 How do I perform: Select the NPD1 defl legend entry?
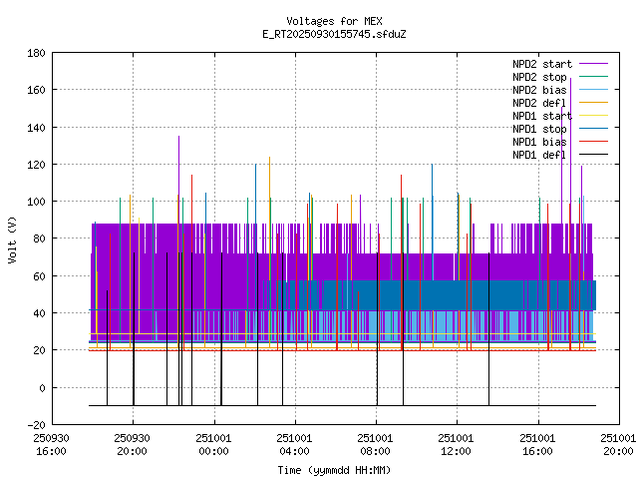(x=539, y=155)
